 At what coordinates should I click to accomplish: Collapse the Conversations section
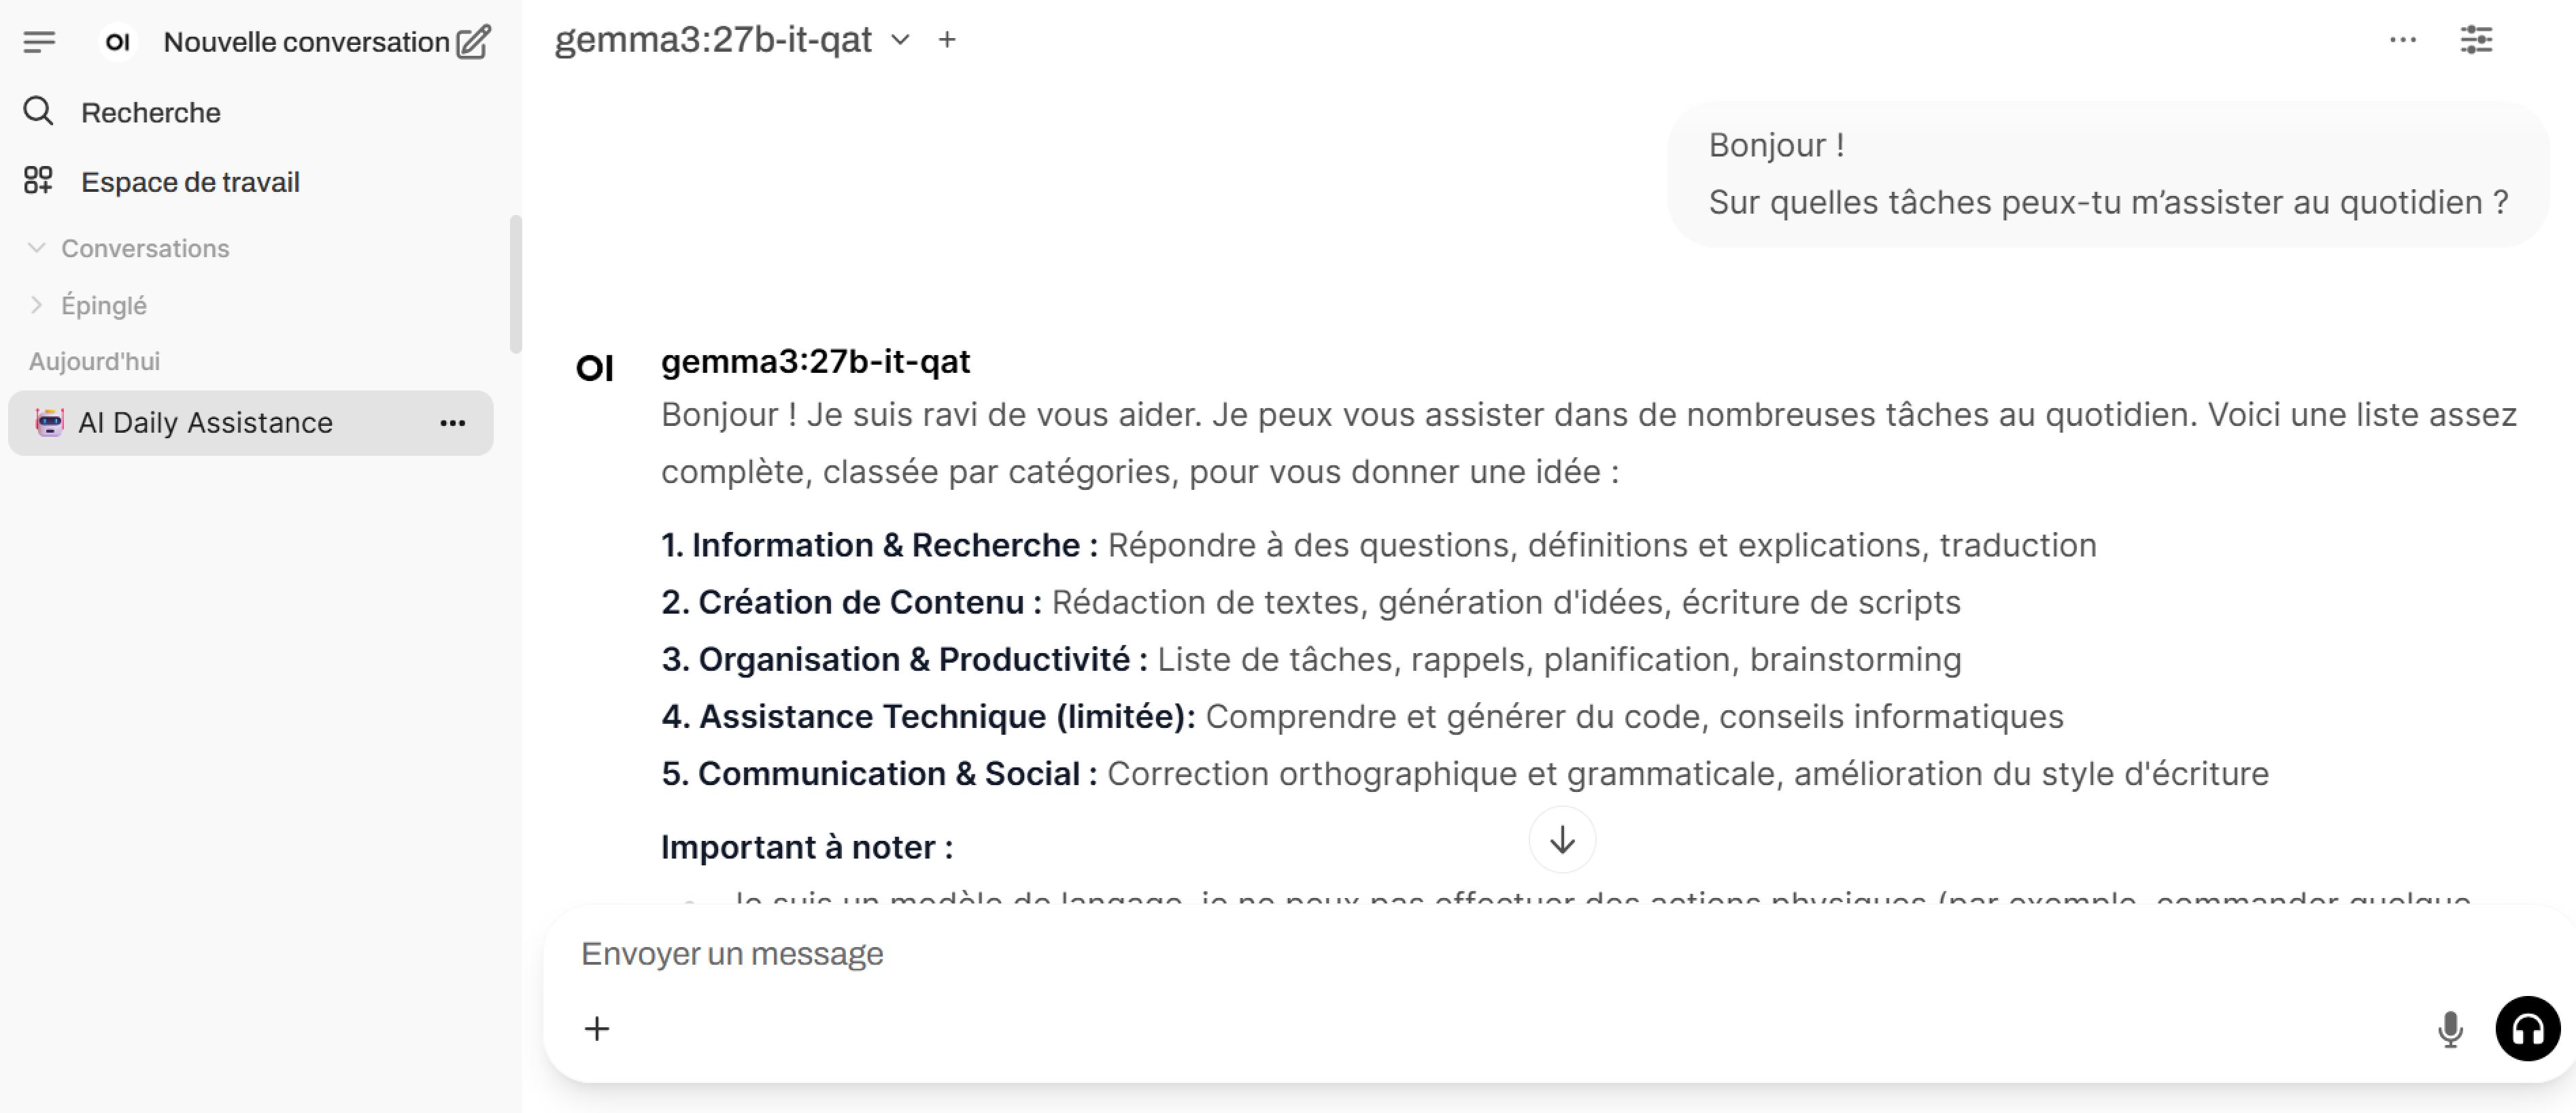pyautogui.click(x=37, y=248)
